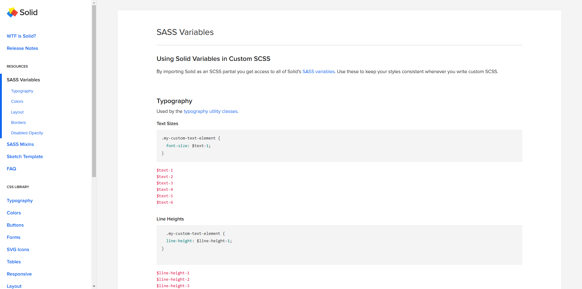The width and height of the screenshot is (582, 289).
Task: Click the $line-height-3 variable
Action: pyautogui.click(x=173, y=286)
